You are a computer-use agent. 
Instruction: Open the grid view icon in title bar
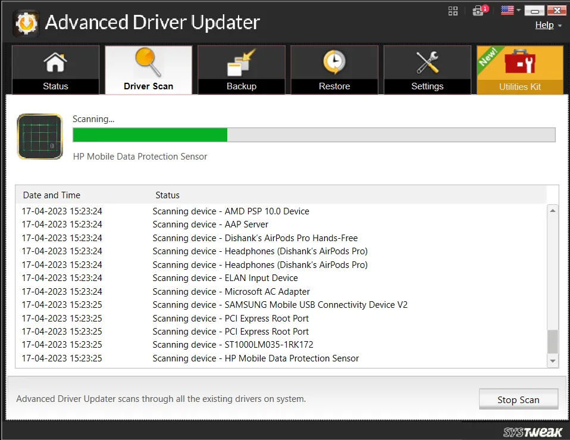pos(453,11)
